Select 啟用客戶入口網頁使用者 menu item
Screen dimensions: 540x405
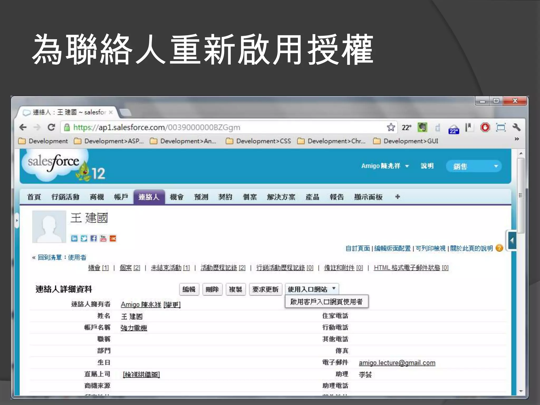(x=326, y=302)
